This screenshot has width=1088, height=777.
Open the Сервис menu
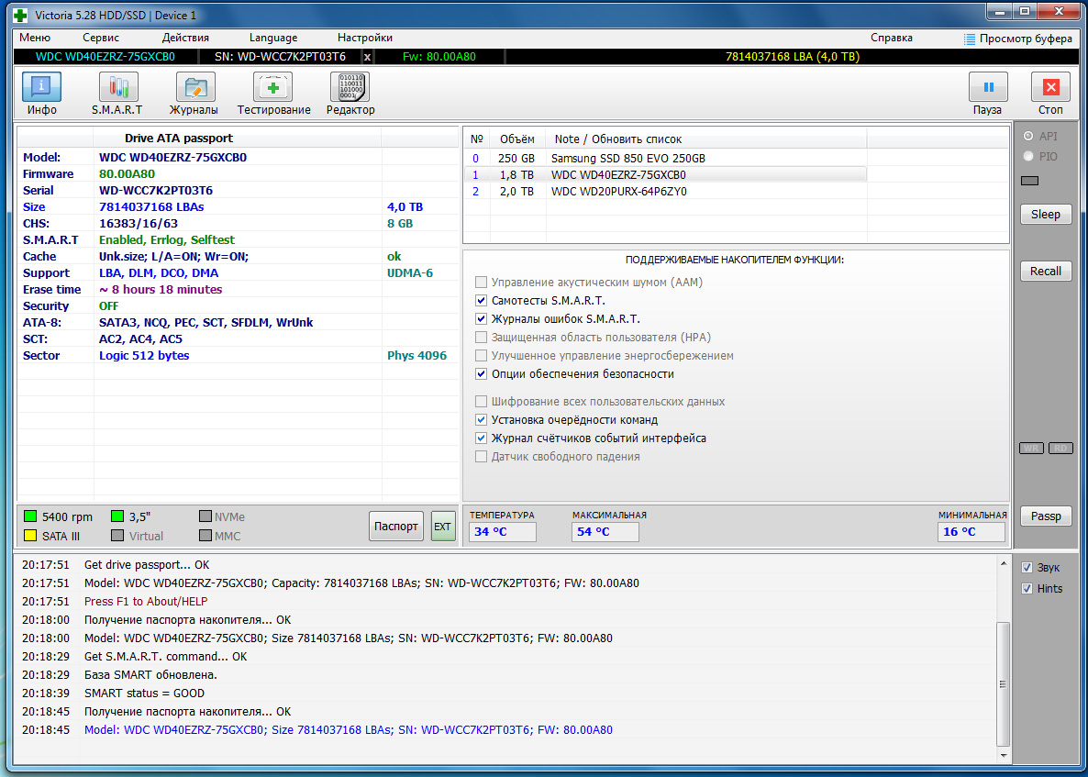(x=101, y=39)
